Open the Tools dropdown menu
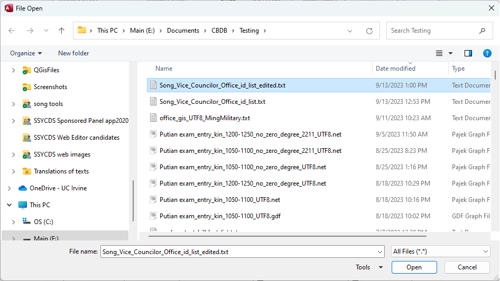This screenshot has height=281, width=500. click(x=369, y=267)
